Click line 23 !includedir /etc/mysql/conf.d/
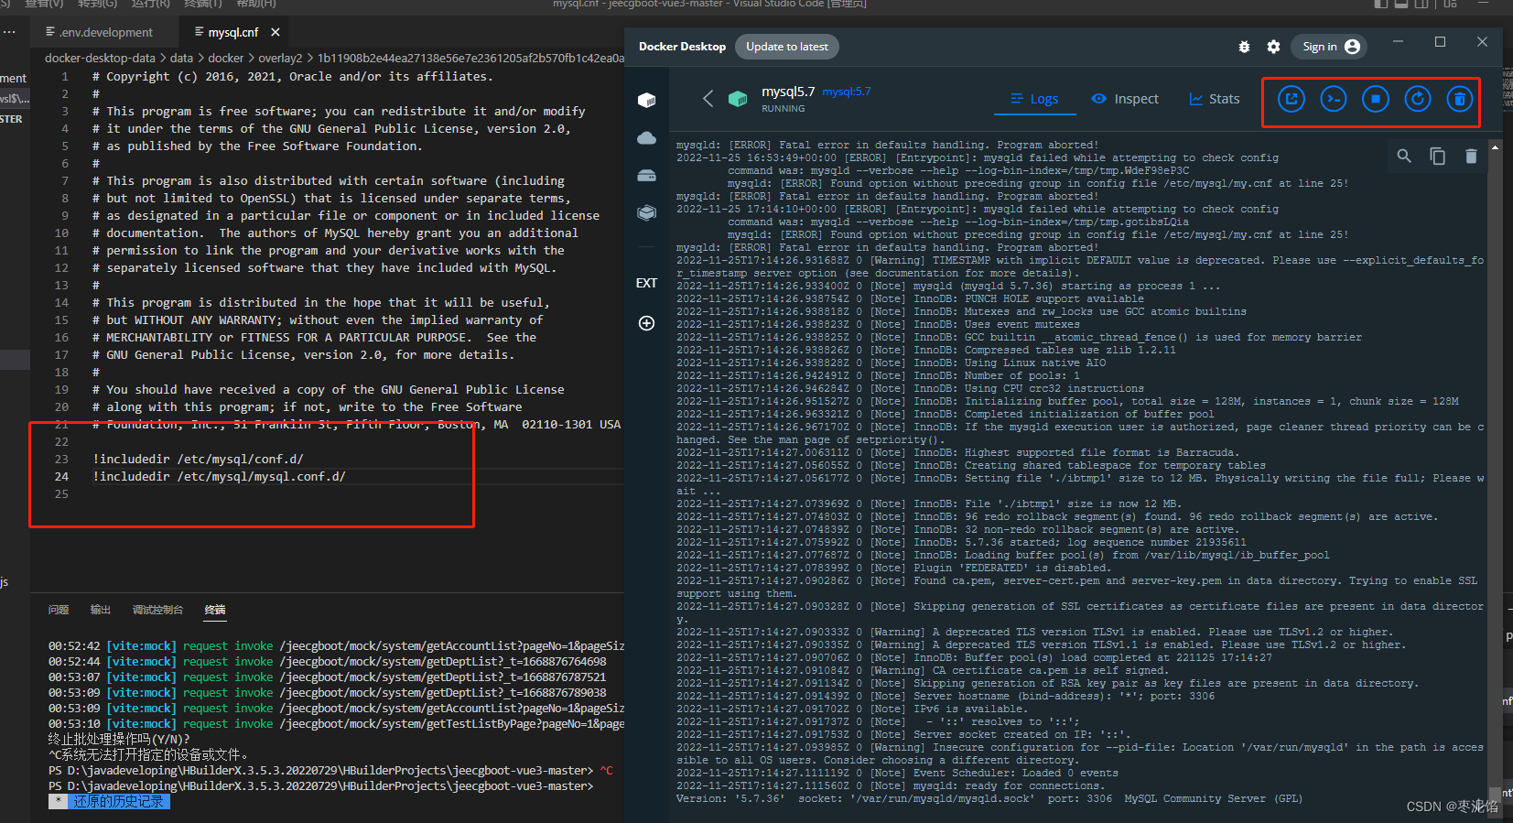Image resolution: width=1513 pixels, height=823 pixels. [198, 459]
